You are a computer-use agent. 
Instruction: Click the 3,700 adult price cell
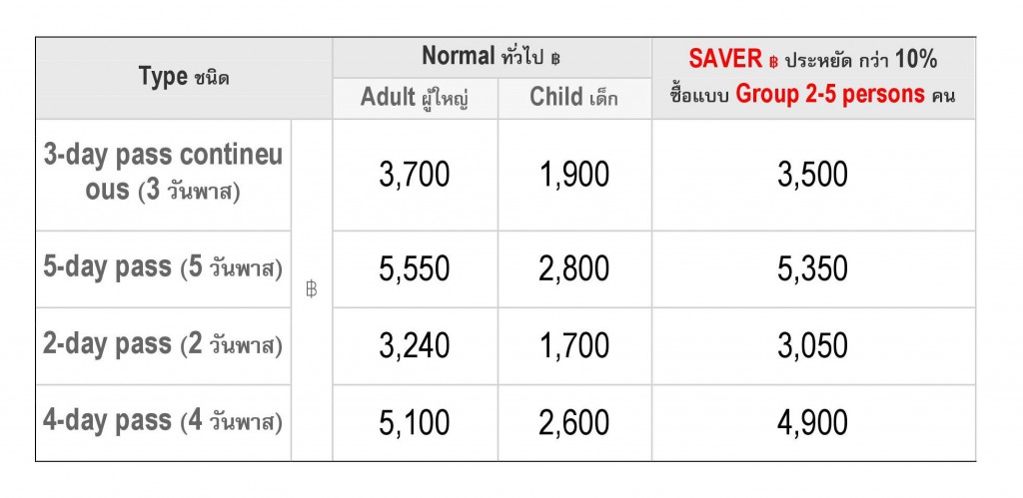click(415, 175)
